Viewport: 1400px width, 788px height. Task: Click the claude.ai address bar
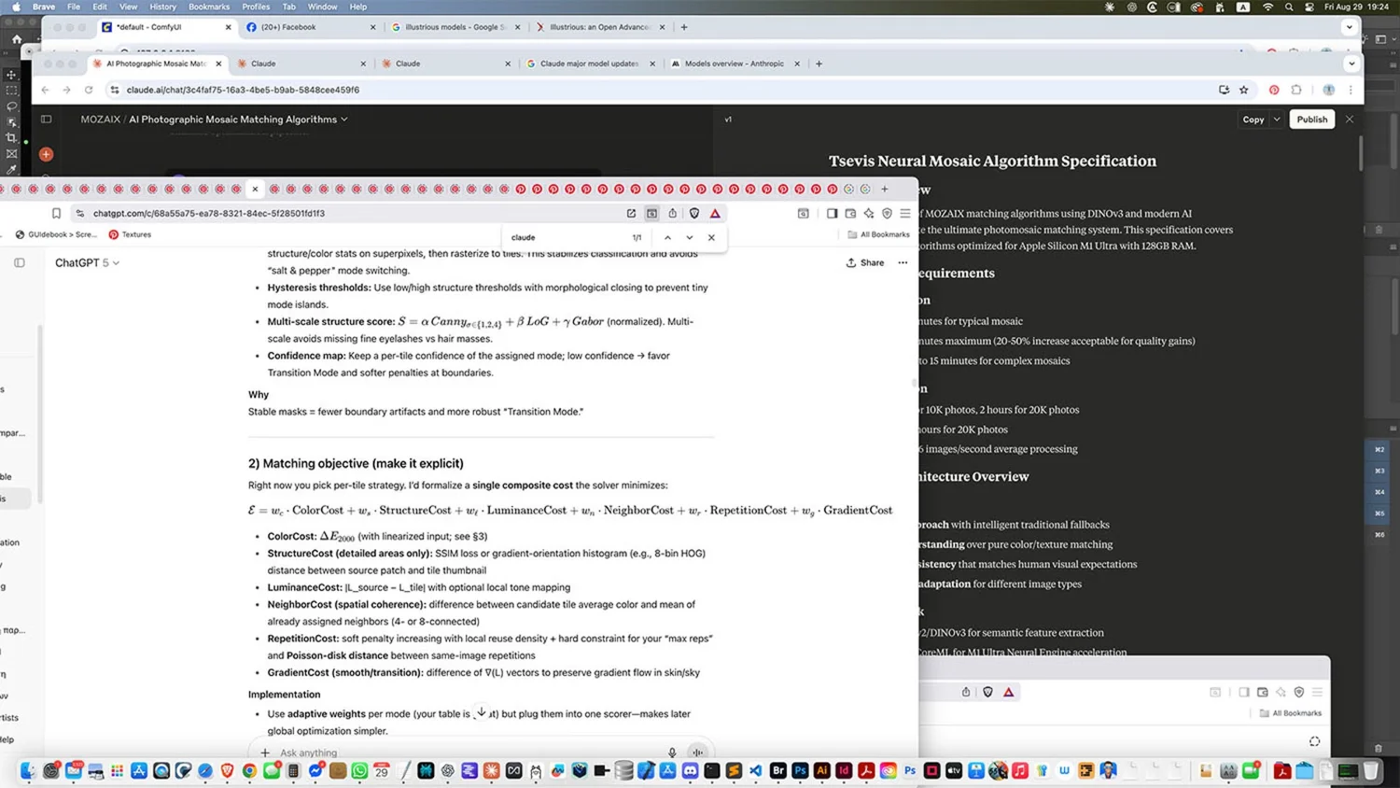pos(653,91)
